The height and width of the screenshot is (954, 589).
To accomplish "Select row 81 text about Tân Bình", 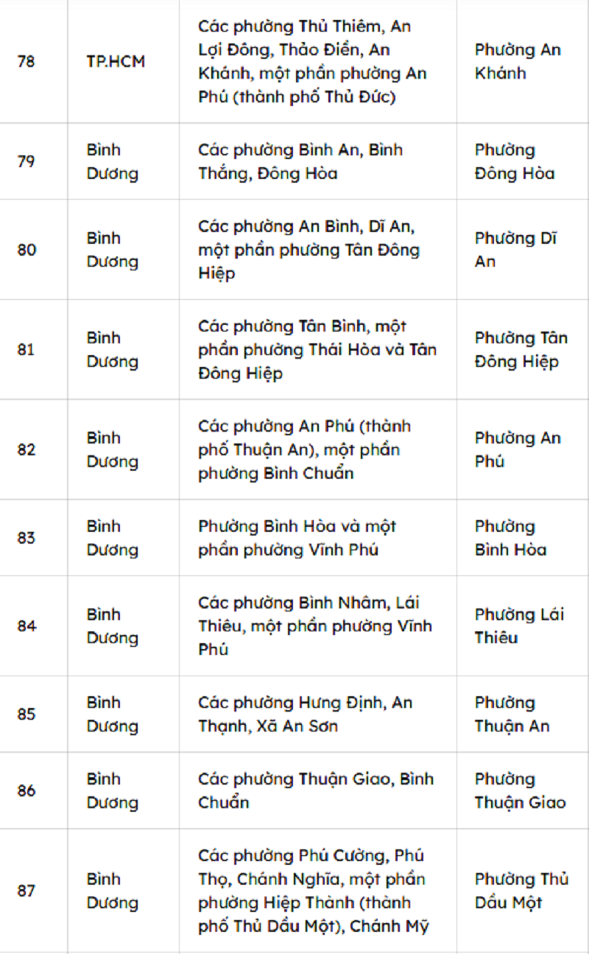I will (317, 350).
